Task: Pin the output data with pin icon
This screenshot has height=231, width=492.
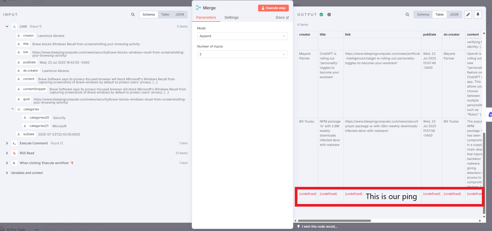Action: [478, 15]
